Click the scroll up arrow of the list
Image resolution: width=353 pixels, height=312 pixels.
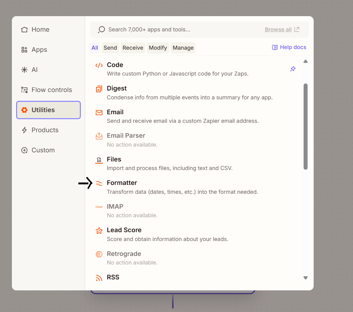305,62
